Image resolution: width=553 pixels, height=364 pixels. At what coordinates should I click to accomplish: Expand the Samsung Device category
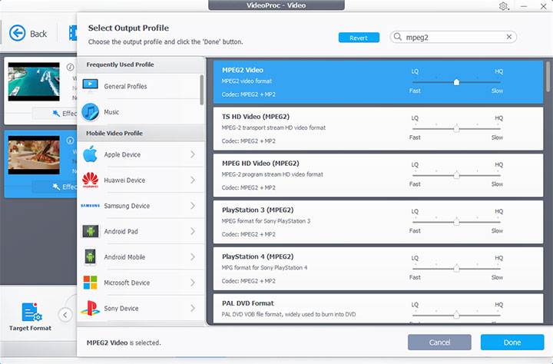click(x=193, y=205)
